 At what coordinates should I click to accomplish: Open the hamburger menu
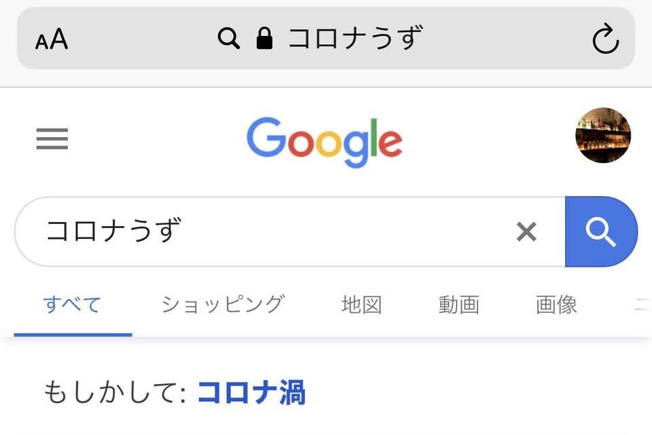(x=52, y=138)
